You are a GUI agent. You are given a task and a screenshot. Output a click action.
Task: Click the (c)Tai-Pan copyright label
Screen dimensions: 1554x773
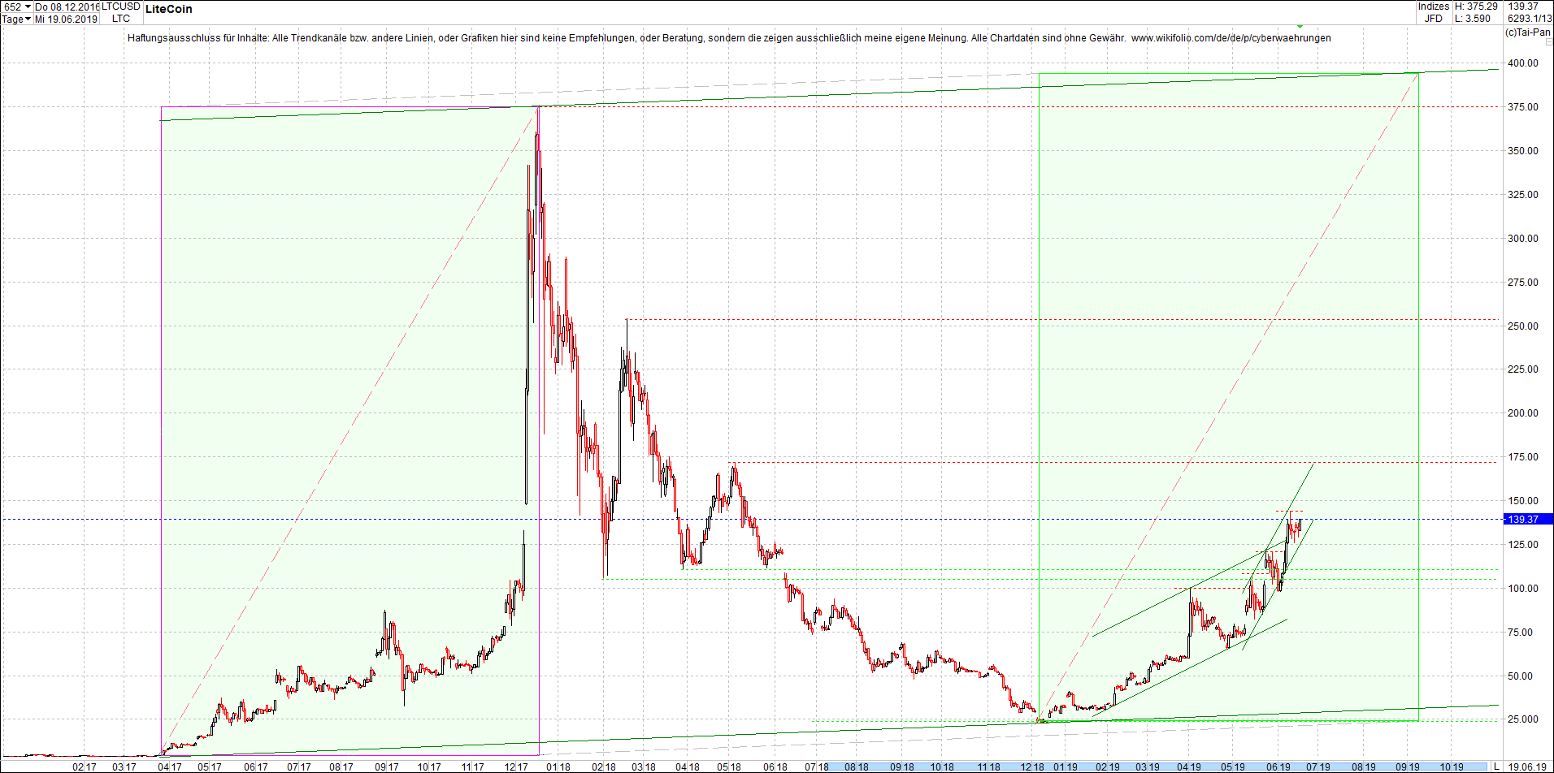click(1530, 32)
